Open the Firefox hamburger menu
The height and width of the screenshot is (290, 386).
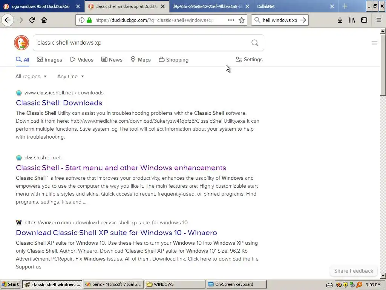click(379, 20)
